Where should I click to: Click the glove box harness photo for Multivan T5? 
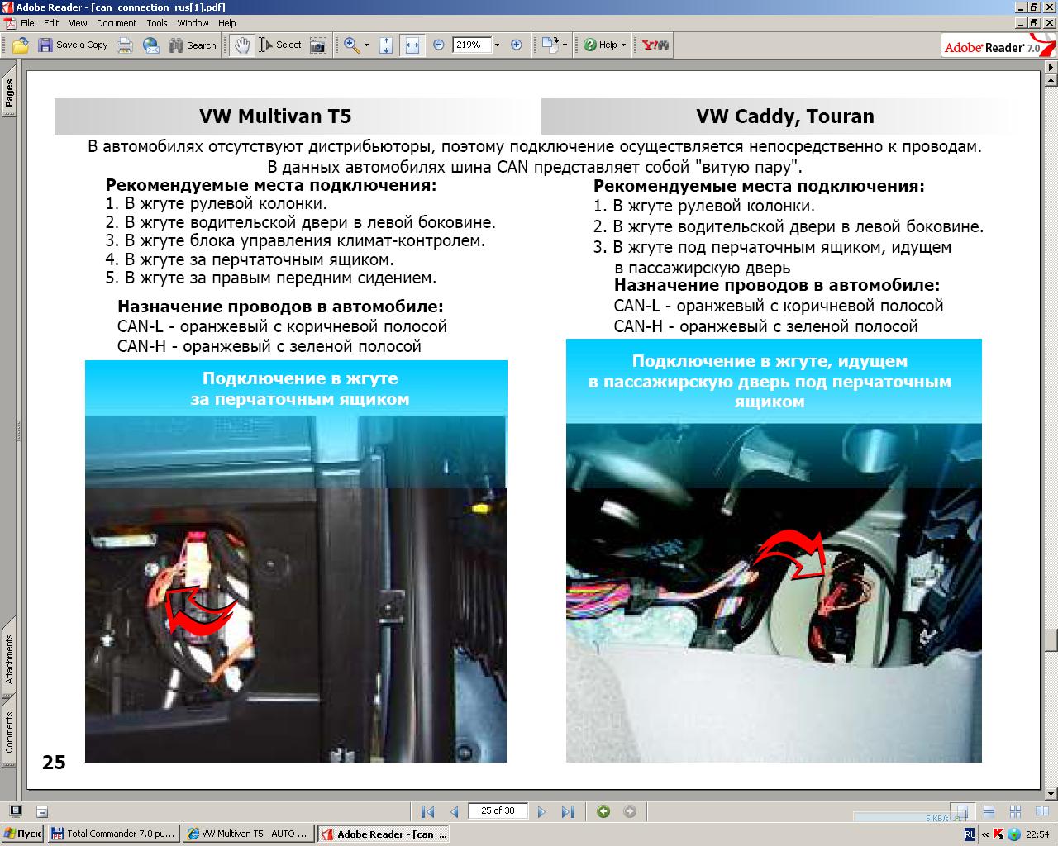click(296, 561)
